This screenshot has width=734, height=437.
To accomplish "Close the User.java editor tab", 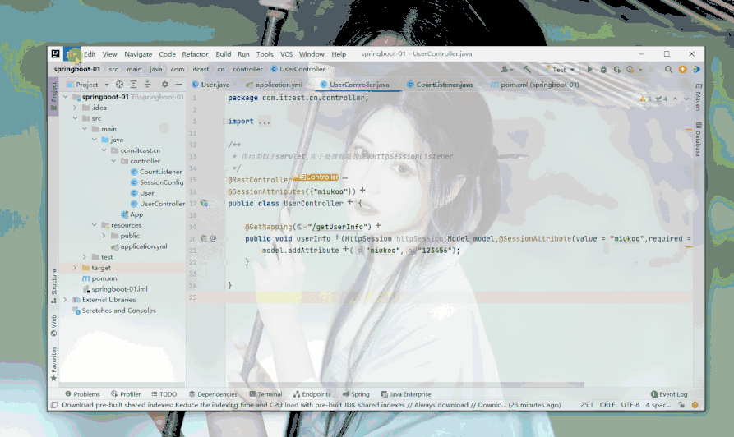I will click(234, 85).
